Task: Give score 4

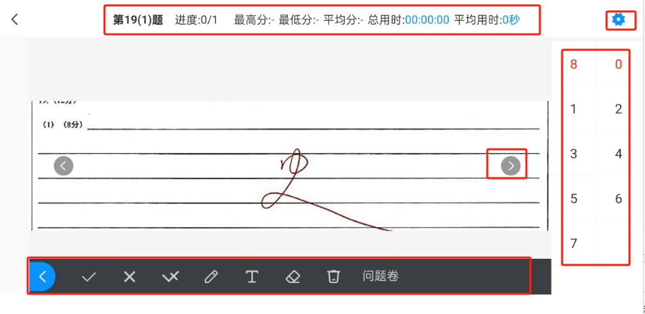Action: tap(618, 155)
